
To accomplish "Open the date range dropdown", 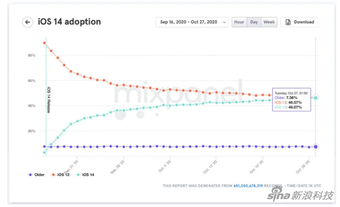I will point(192,22).
